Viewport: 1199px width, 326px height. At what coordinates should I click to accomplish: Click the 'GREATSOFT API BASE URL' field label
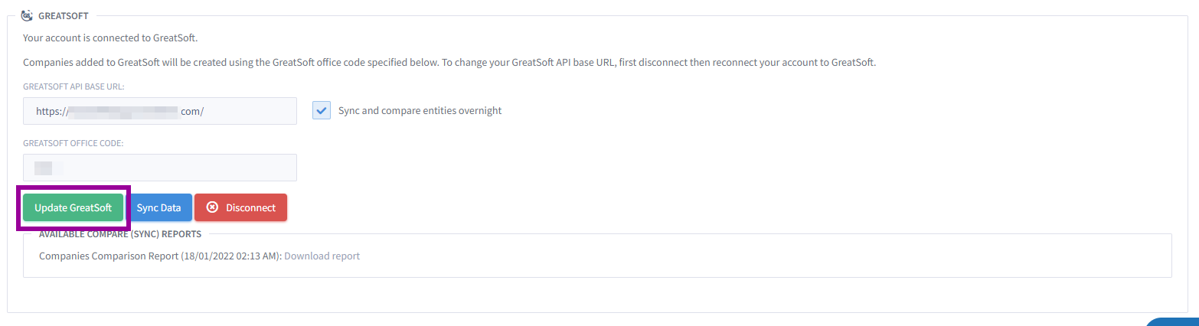pyautogui.click(x=74, y=86)
